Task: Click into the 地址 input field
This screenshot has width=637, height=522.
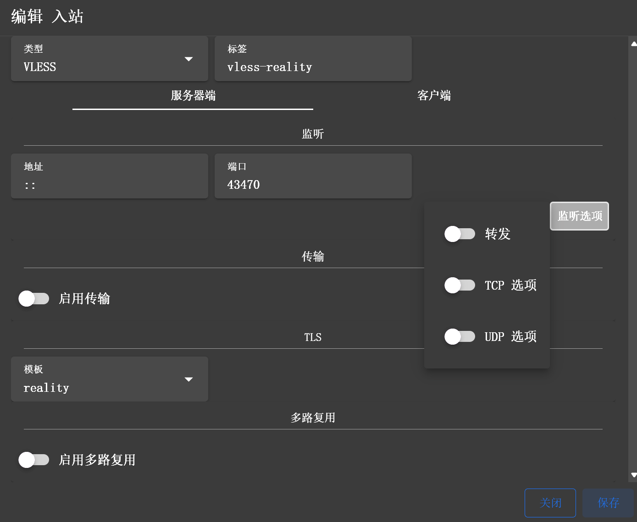Action: [x=109, y=184]
